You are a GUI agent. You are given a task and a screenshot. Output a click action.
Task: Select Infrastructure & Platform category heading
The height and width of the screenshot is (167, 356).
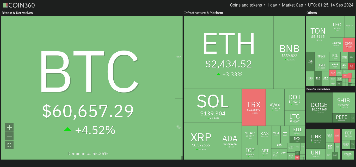point(204,13)
